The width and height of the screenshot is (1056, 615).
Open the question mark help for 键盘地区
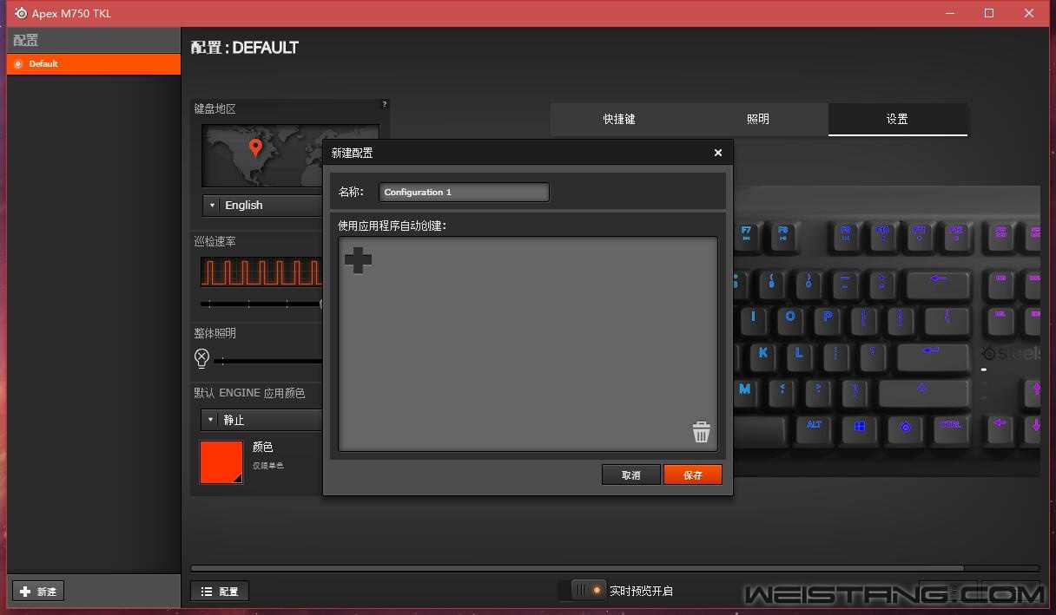tap(385, 105)
